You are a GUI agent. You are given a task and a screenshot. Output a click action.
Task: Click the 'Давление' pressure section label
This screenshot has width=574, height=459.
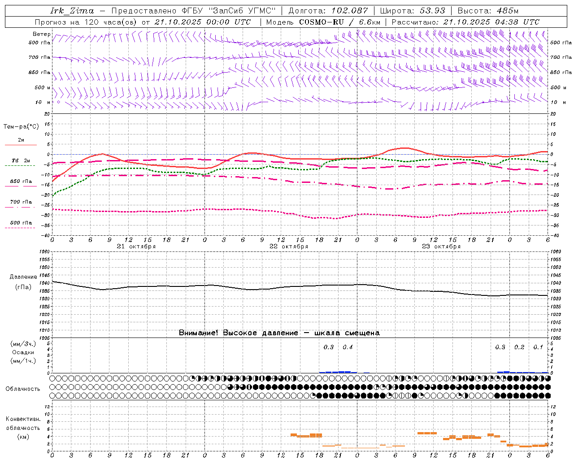click(x=23, y=277)
